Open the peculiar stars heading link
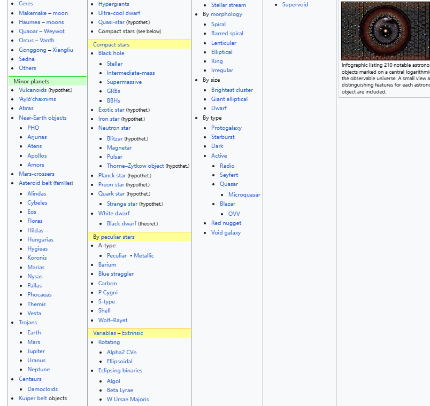 (118, 237)
